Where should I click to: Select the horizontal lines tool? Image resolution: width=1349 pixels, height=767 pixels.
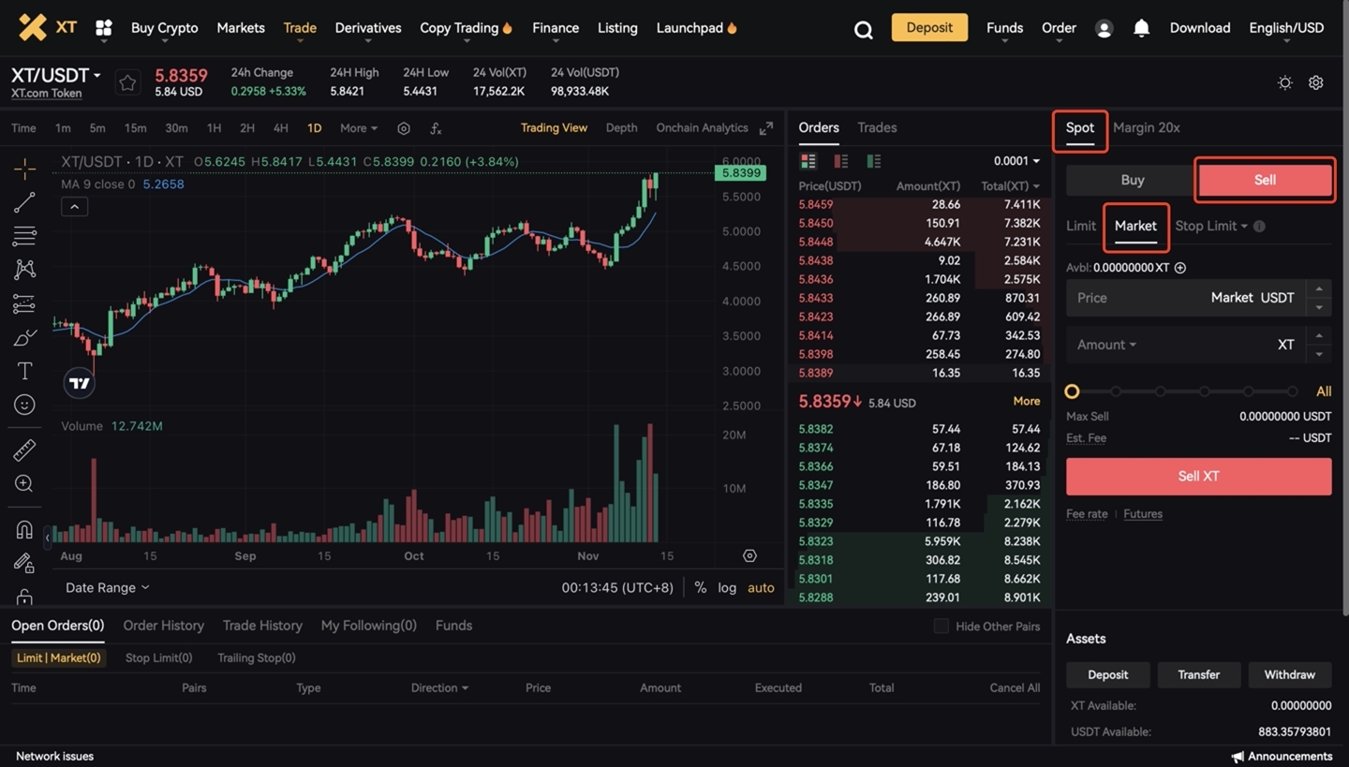point(24,236)
